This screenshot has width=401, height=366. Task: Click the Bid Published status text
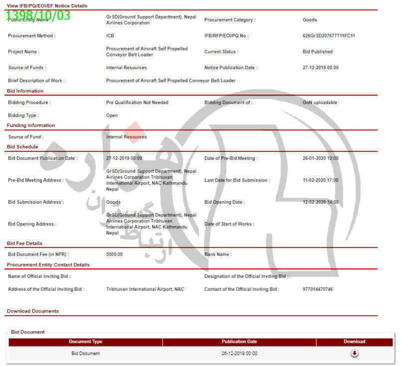[x=317, y=52]
